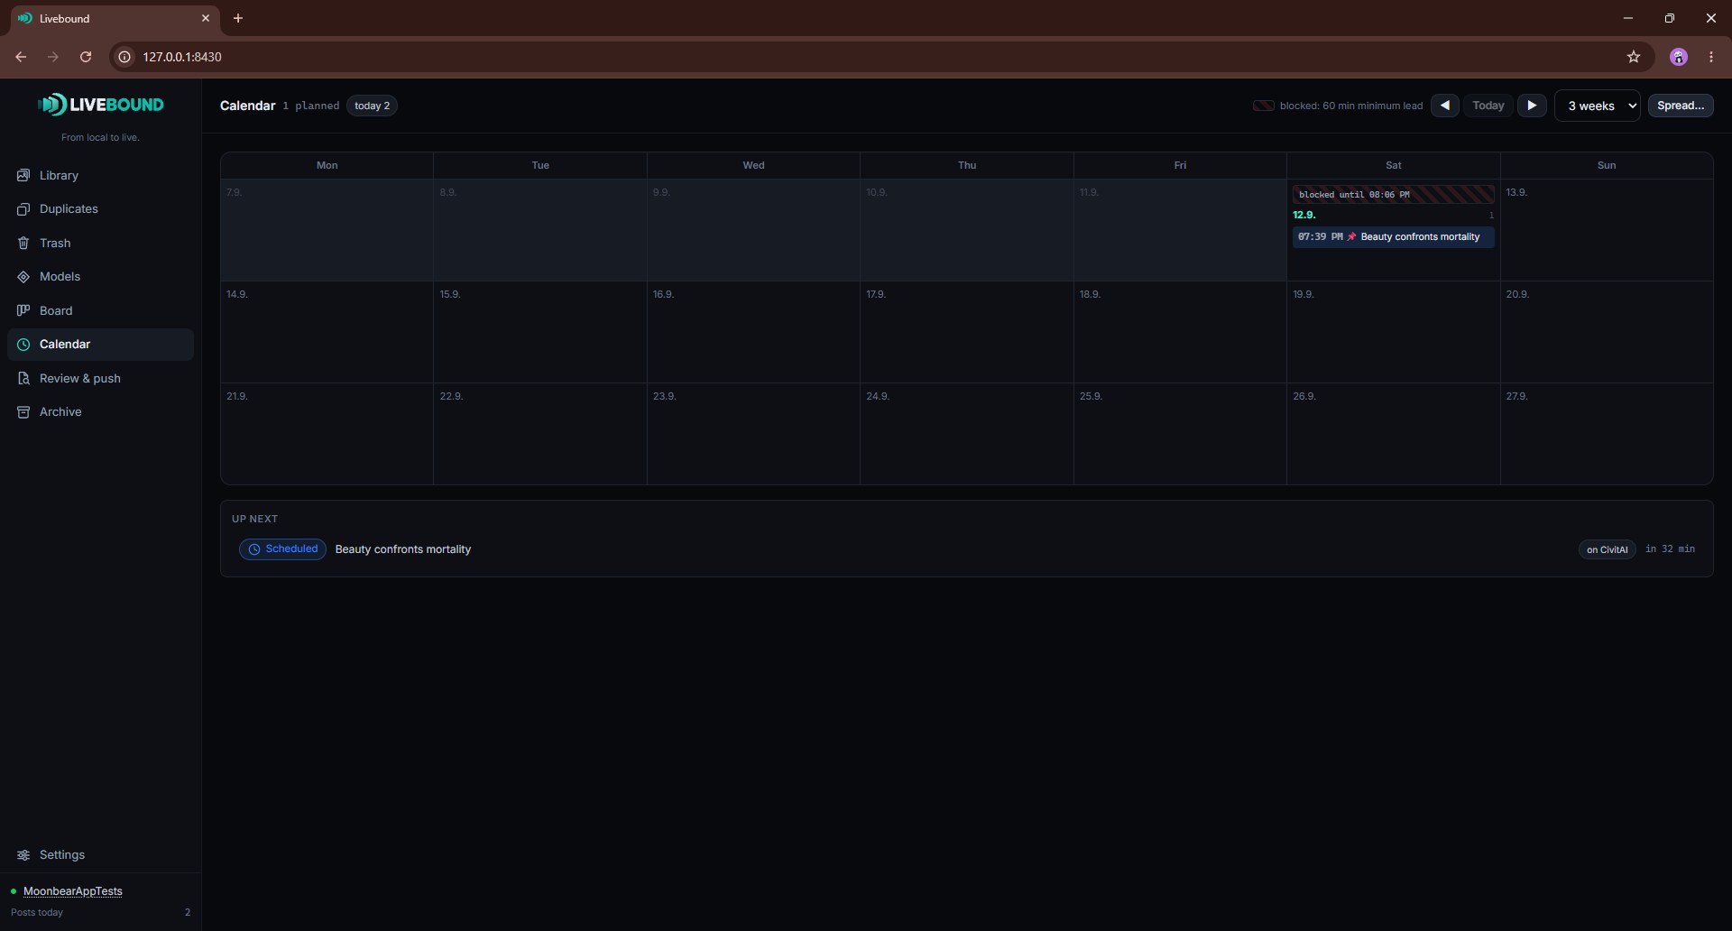The height and width of the screenshot is (931, 1732).
Task: Open the Archive box icon
Action: click(23, 412)
